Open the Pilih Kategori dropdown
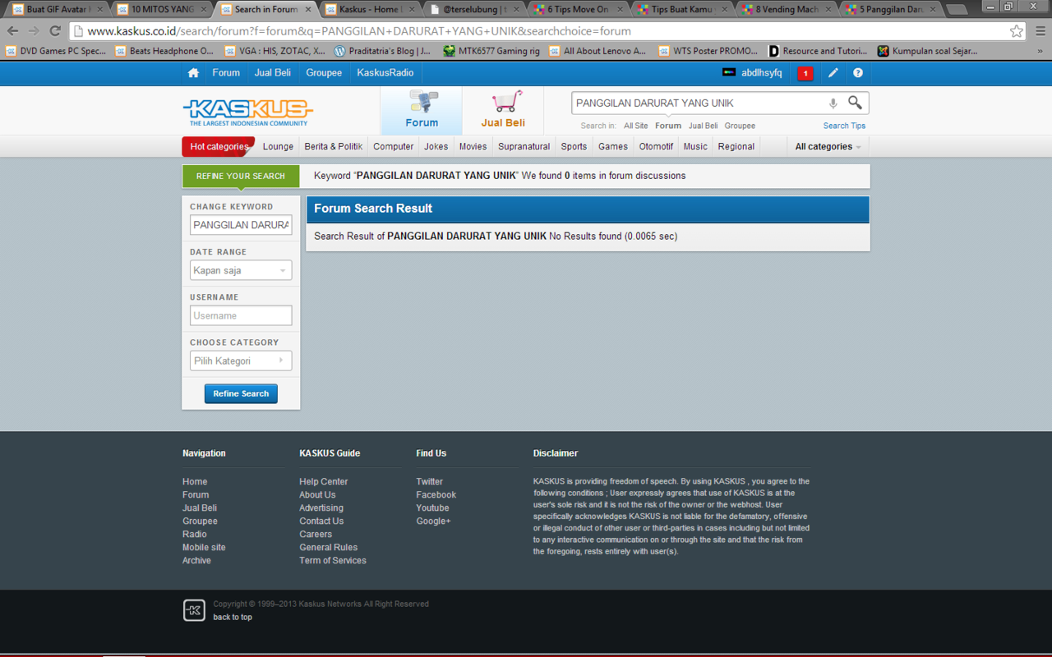This screenshot has height=657, width=1052. [241, 361]
